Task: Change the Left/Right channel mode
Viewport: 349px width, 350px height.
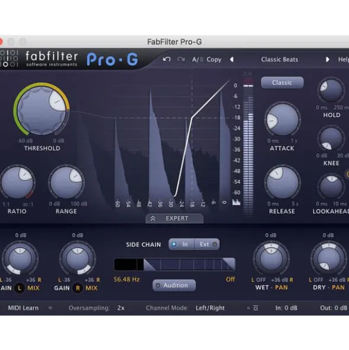Action: pyautogui.click(x=210, y=308)
